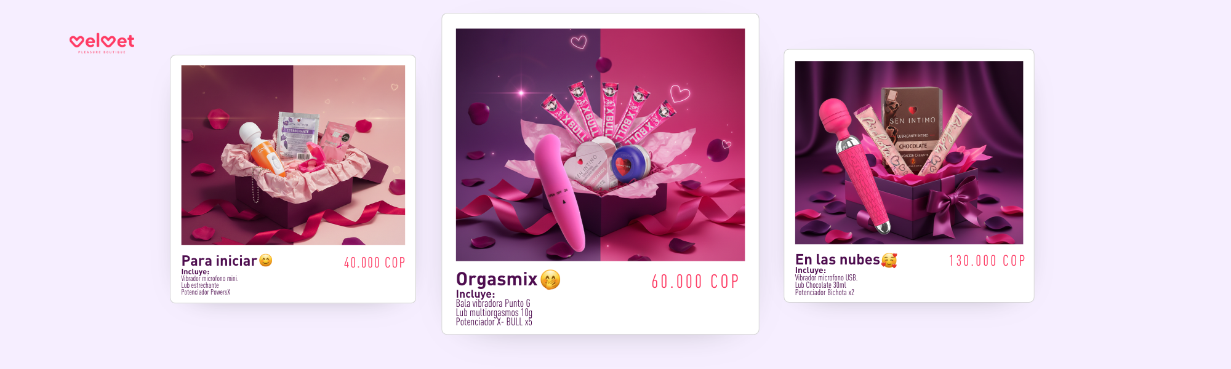The image size is (1231, 369).
Task: Click the 40.000 COP price
Action: click(x=374, y=263)
